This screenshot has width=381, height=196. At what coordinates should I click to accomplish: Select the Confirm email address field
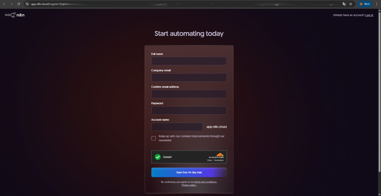(189, 94)
